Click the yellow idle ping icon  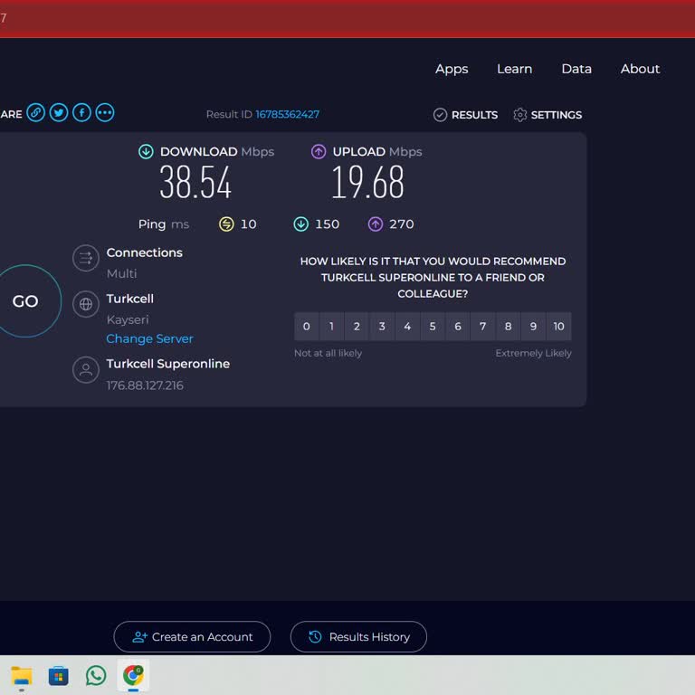(226, 224)
